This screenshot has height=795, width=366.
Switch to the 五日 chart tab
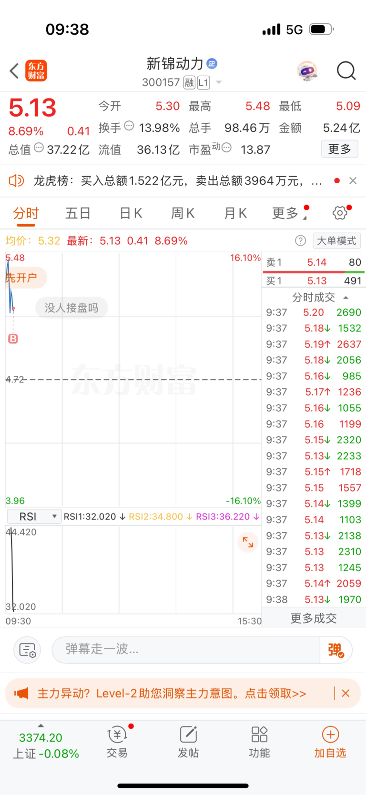pyautogui.click(x=78, y=213)
